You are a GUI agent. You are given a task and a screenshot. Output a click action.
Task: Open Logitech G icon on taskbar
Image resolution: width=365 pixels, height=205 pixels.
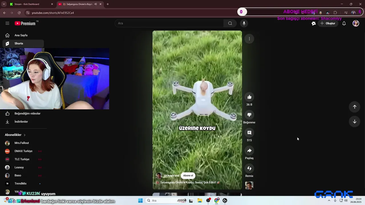(225, 201)
